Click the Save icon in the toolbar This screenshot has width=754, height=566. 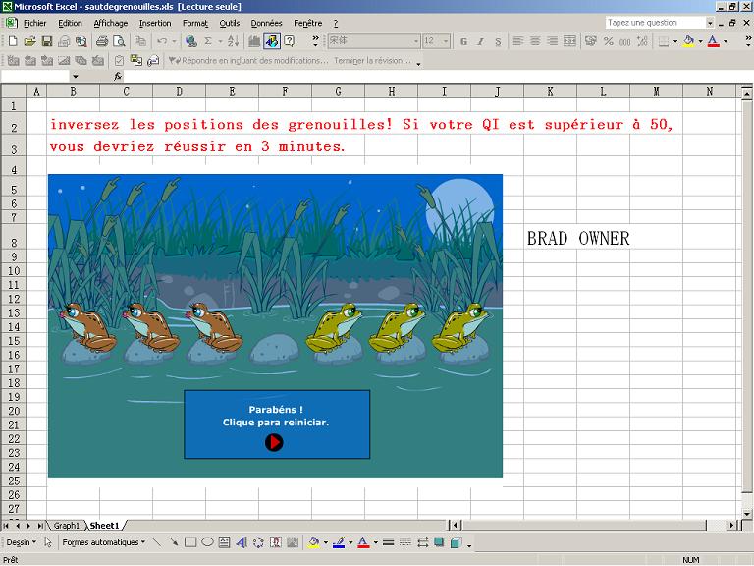[x=46, y=41]
